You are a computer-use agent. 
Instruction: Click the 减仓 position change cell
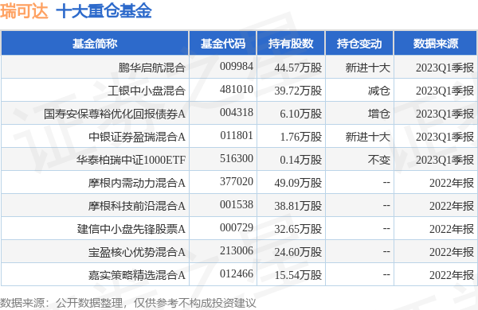coord(379,91)
